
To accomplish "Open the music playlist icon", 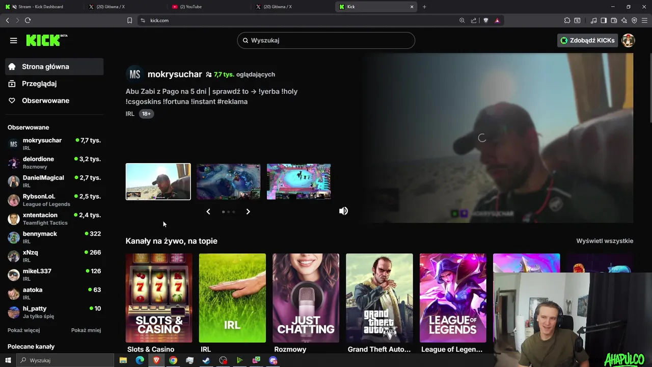I will click(593, 20).
